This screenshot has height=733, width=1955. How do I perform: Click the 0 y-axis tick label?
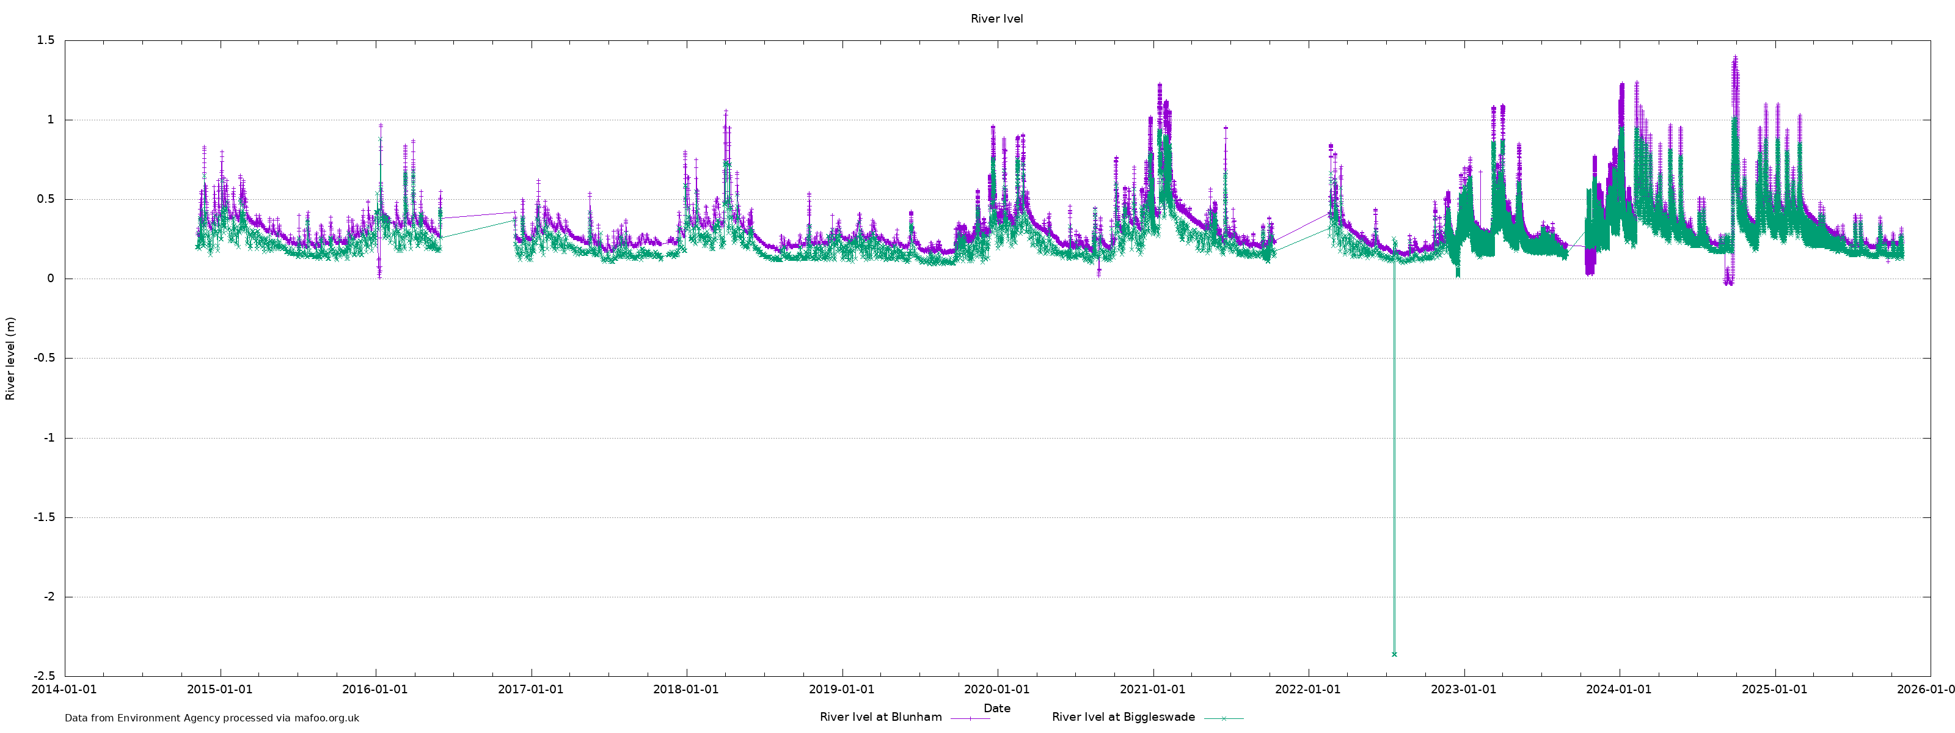51,279
